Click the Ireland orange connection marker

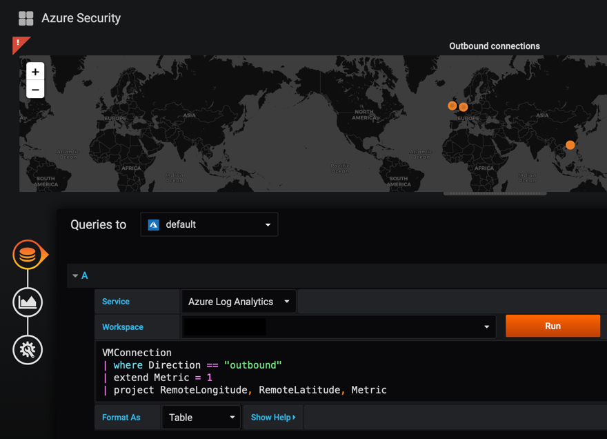tap(452, 106)
